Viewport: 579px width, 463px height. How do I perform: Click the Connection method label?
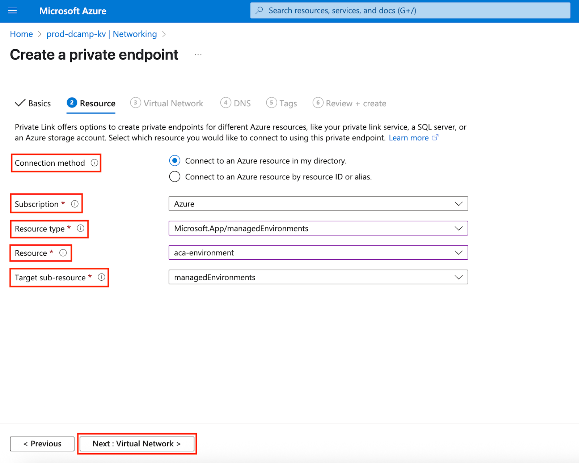pyautogui.click(x=50, y=163)
